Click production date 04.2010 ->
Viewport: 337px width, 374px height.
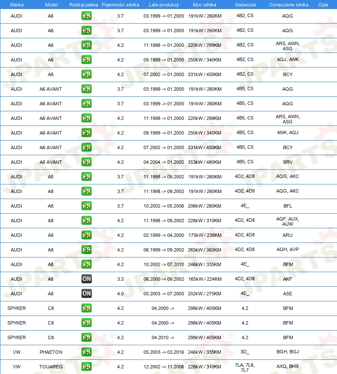coord(163,337)
